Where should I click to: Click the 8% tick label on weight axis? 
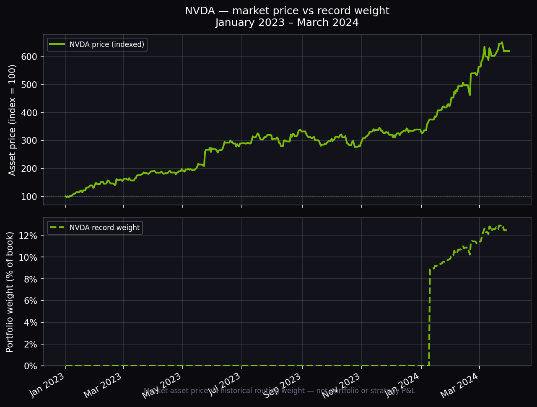point(30,279)
